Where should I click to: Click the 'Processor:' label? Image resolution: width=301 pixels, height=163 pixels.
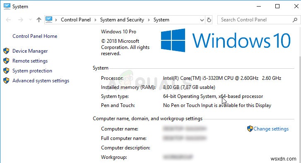point(112,78)
